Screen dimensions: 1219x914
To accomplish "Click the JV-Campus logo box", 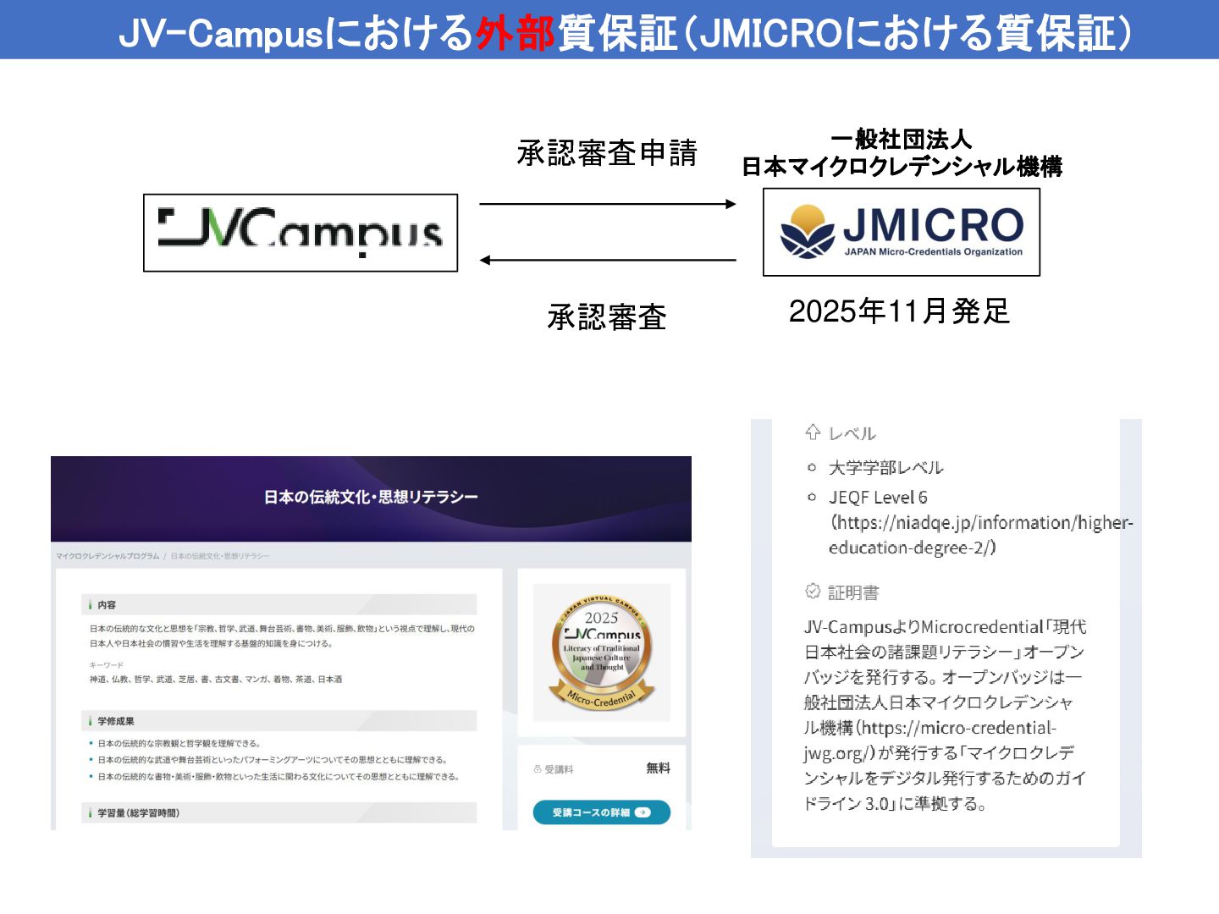I will (301, 233).
